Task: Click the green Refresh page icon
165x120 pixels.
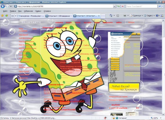Action: (x=118, y=7)
